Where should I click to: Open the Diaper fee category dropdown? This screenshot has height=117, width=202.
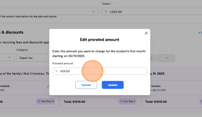pos(33,58)
